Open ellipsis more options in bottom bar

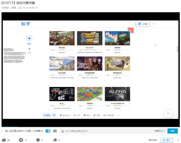point(118,115)
